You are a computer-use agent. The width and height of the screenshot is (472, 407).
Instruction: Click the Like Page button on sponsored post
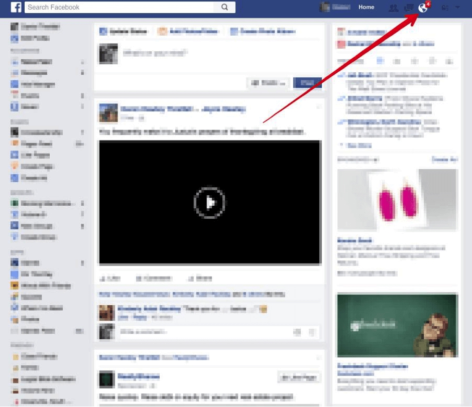pos(299,377)
